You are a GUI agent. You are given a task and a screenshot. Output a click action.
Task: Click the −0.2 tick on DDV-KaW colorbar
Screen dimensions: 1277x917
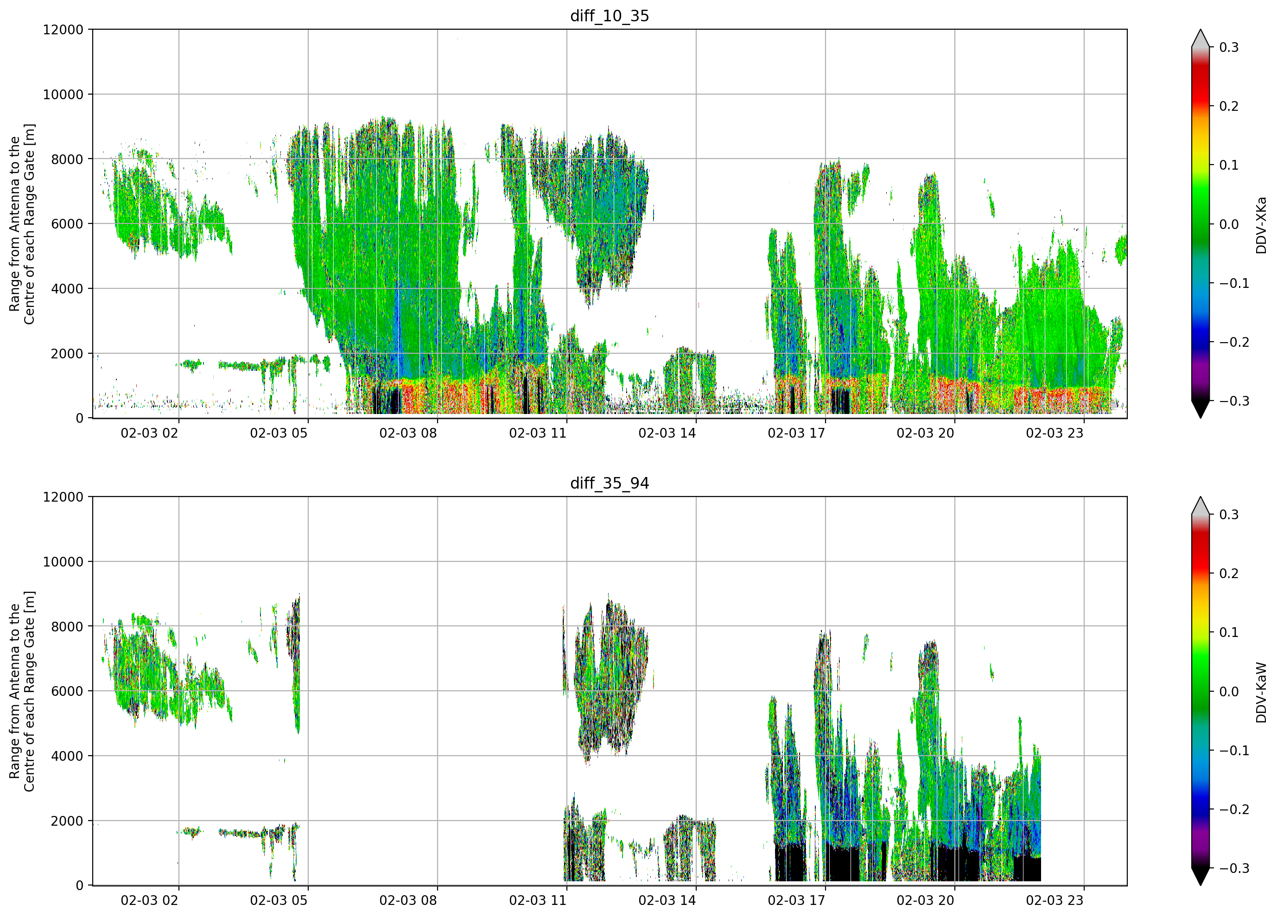(1234, 810)
